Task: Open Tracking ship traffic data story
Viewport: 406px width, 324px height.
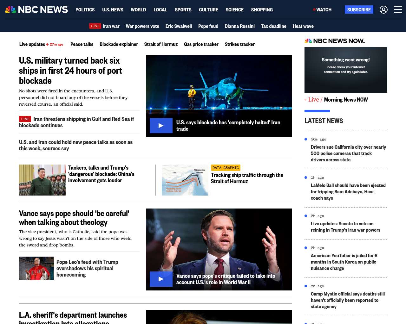Action: pyautogui.click(x=247, y=178)
